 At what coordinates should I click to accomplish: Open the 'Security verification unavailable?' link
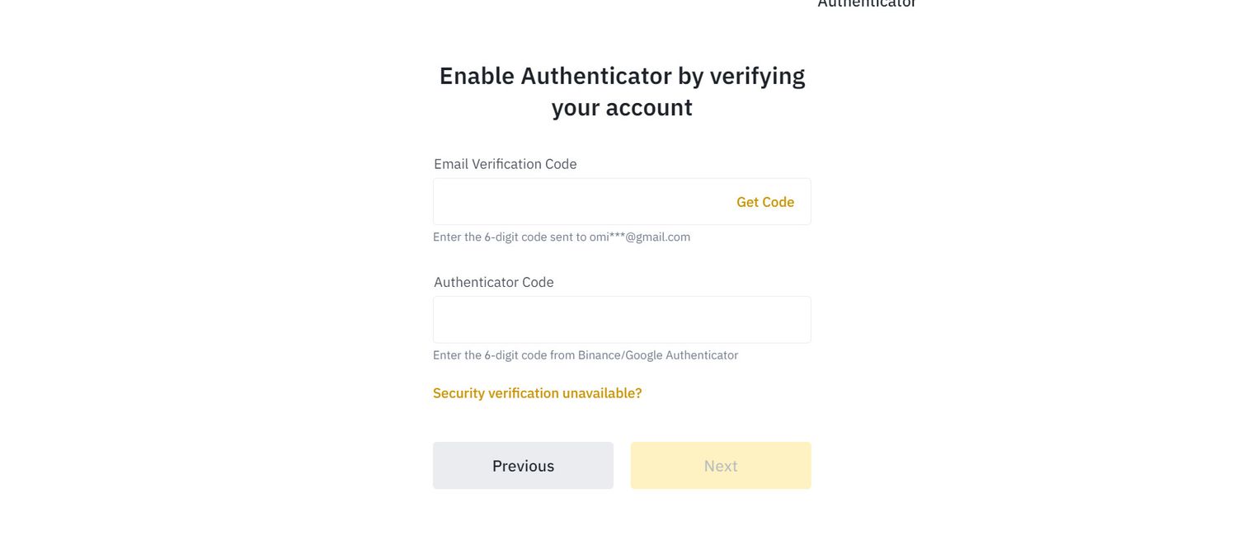[x=537, y=393]
